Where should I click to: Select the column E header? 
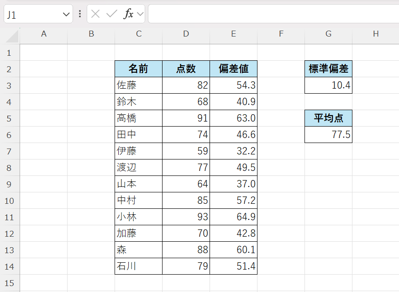(x=233, y=34)
